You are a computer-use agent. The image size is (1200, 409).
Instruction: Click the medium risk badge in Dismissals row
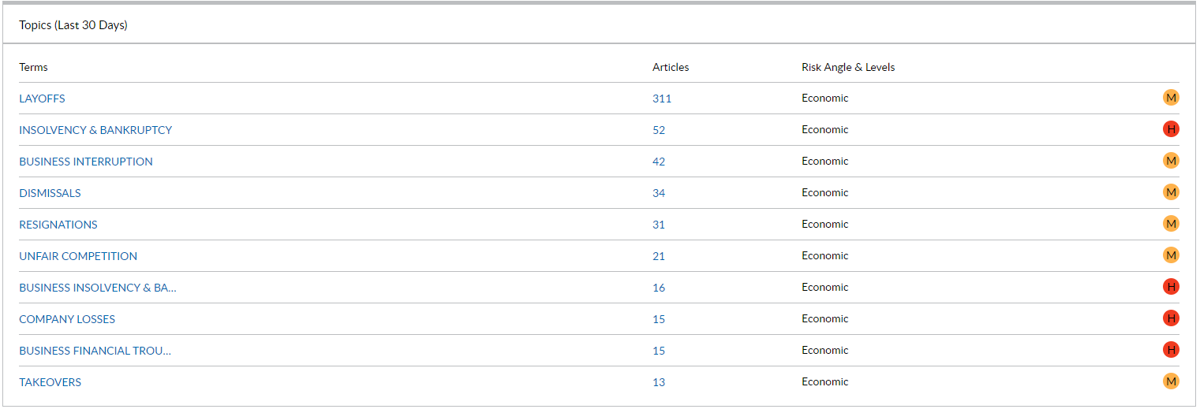tap(1171, 192)
